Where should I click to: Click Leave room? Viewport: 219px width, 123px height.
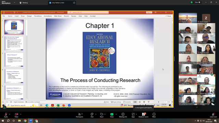coord(214,115)
